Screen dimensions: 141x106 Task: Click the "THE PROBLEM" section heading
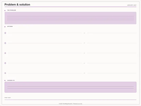pos(12,10)
